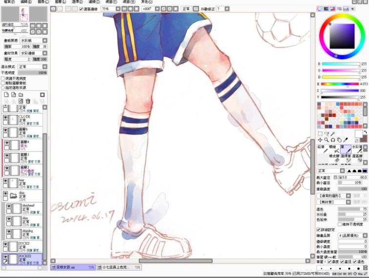Show the RGB sliders panel icon
Image resolution: width=369 pixels, height=278 pixels.
tap(326, 9)
